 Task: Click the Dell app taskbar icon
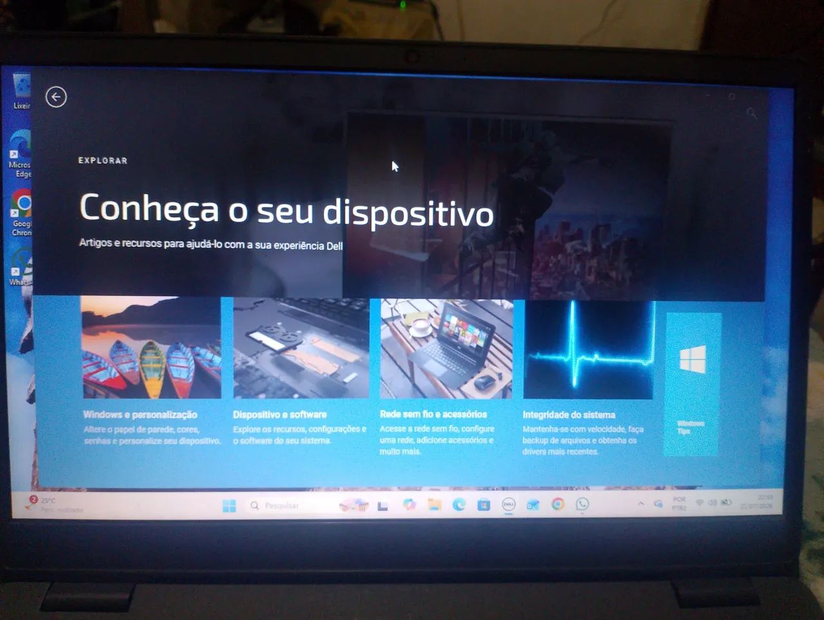point(509,505)
